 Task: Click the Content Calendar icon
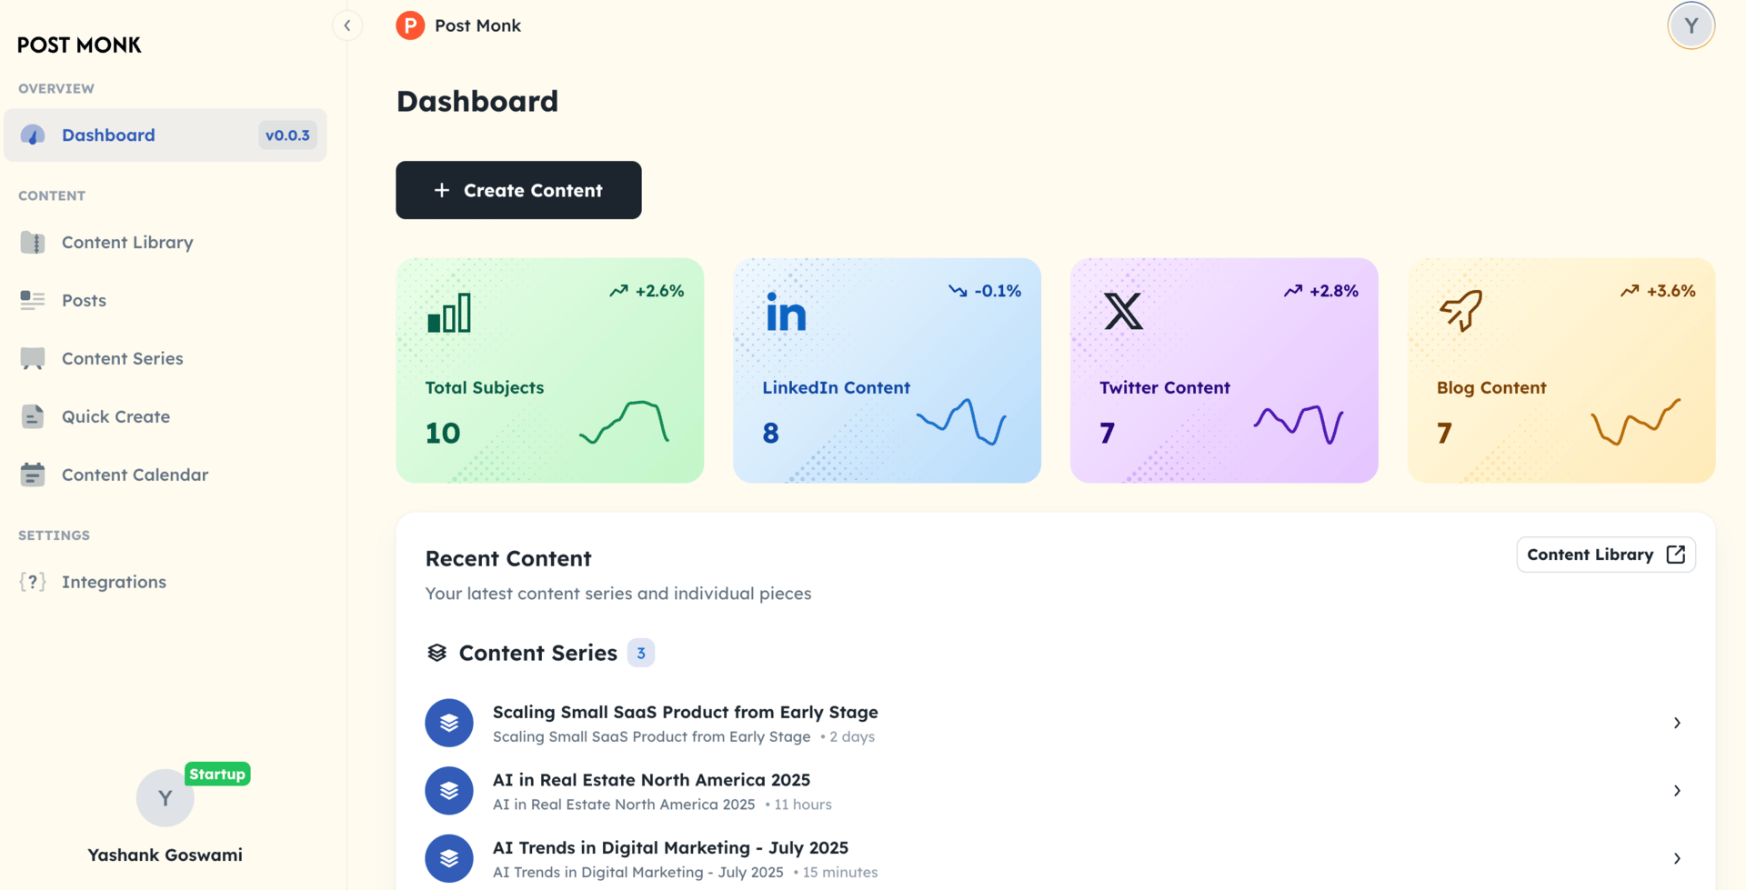click(x=33, y=475)
